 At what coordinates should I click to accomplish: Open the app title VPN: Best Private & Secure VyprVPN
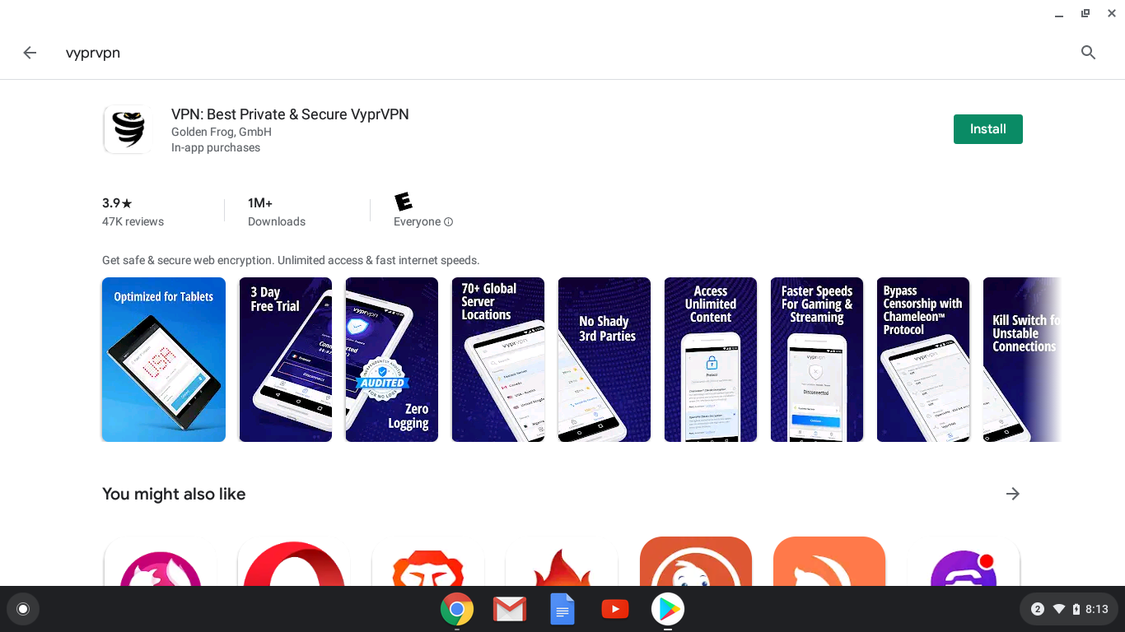290,114
